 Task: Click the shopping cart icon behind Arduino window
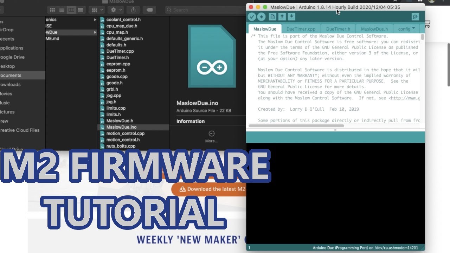click(427, 24)
